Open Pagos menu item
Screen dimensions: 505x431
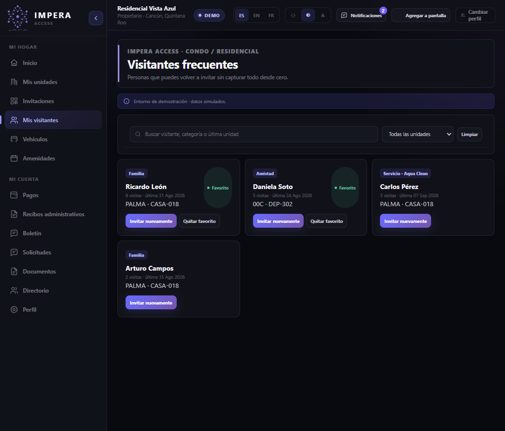coord(53,195)
